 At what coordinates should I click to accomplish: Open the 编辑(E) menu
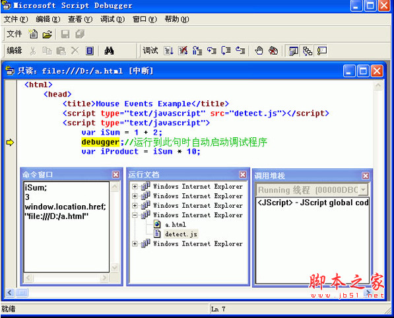tap(48, 19)
